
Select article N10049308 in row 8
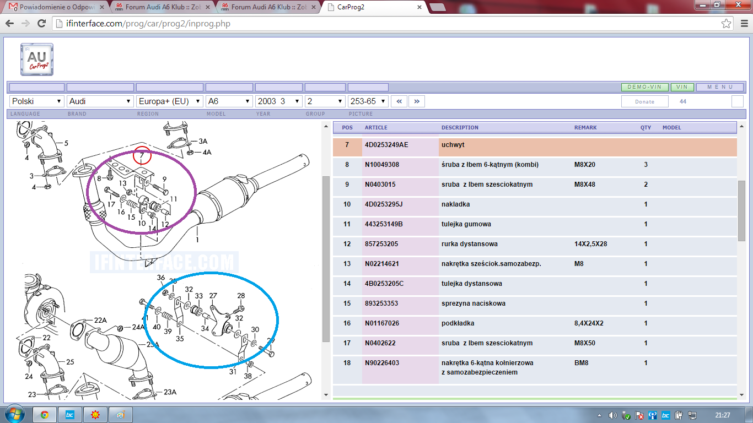[382, 165]
